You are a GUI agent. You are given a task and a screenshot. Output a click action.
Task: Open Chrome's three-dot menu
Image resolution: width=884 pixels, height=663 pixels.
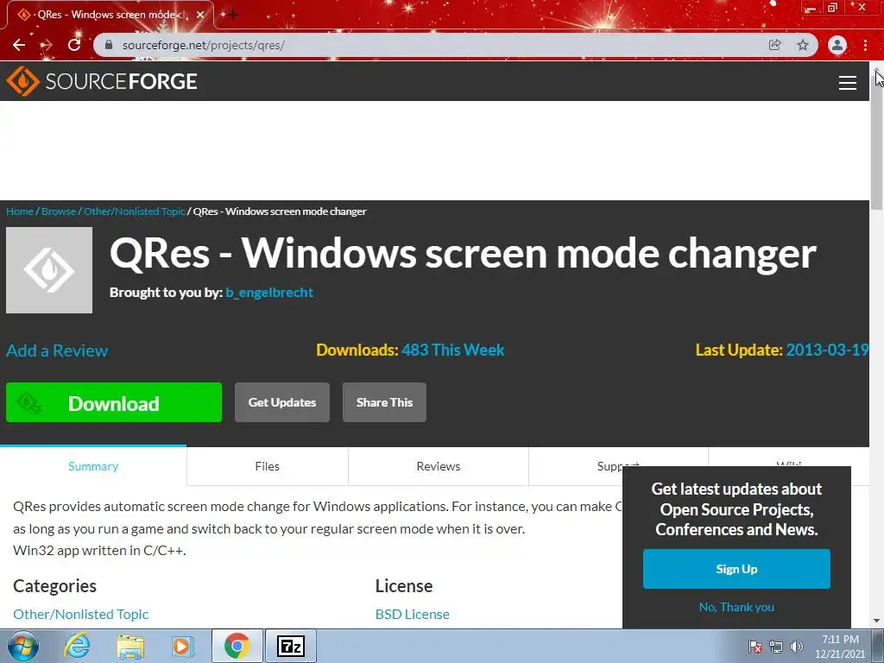click(865, 45)
